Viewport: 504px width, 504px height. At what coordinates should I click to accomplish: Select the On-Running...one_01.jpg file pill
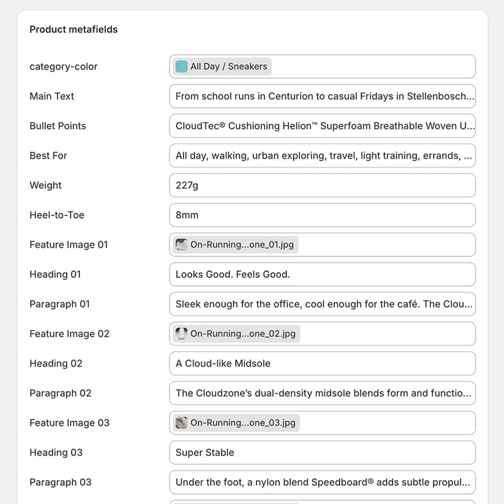pyautogui.click(x=233, y=244)
